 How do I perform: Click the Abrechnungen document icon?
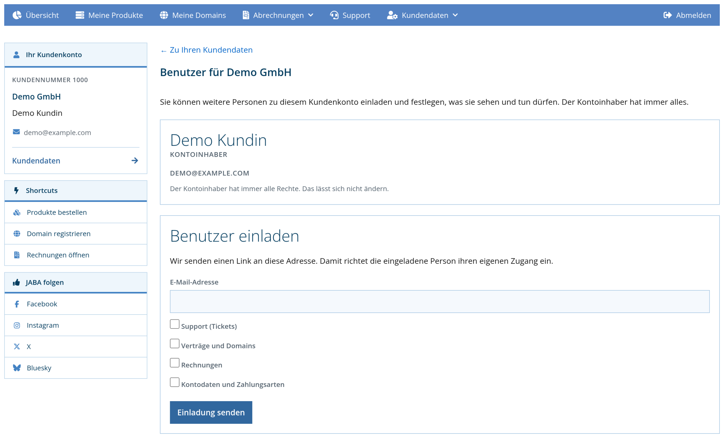coord(246,15)
